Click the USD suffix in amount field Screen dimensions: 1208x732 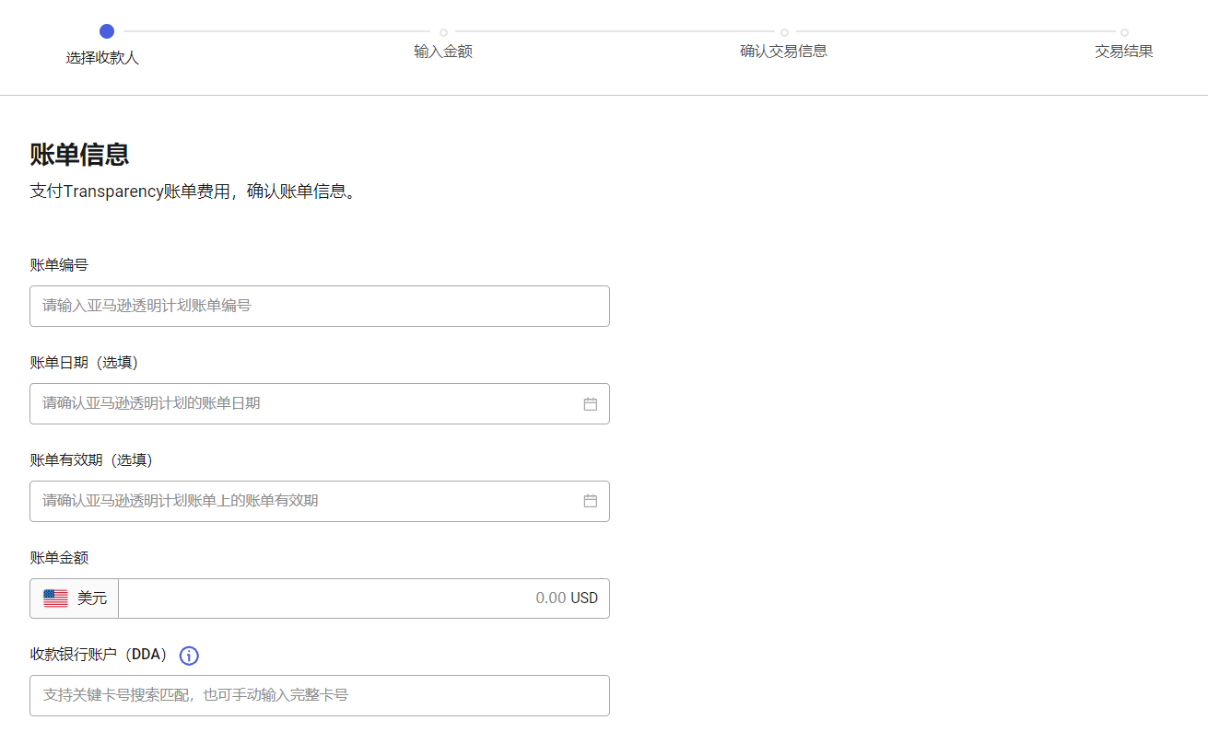584,598
